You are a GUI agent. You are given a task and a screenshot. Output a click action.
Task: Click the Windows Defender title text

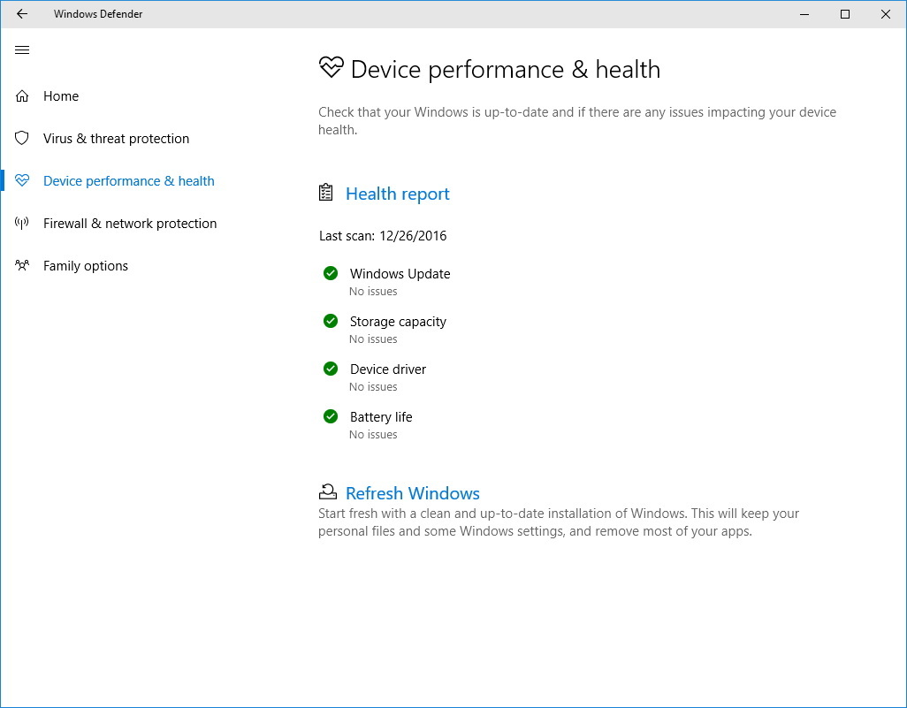[98, 14]
